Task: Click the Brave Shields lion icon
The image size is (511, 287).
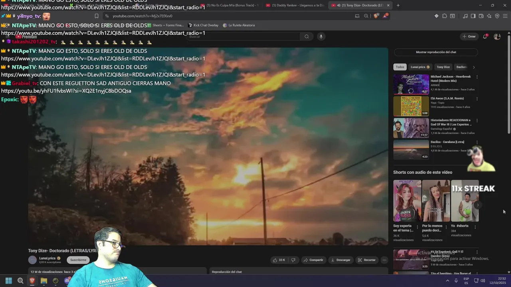Action: [x=376, y=16]
